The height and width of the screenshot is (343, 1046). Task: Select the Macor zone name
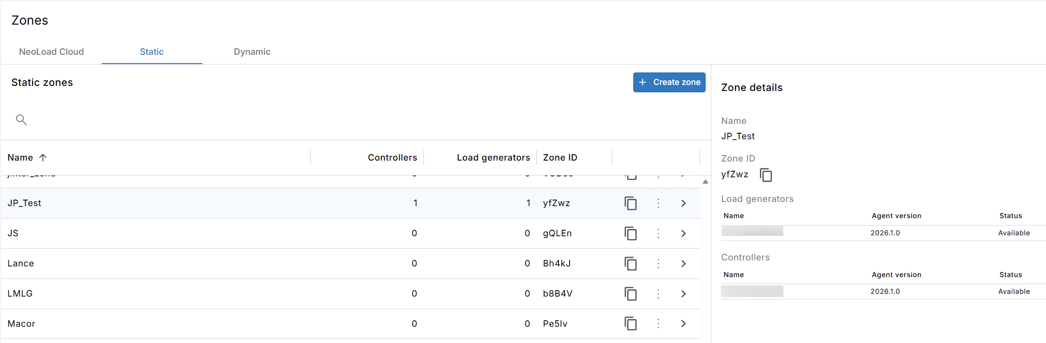pyautogui.click(x=21, y=324)
